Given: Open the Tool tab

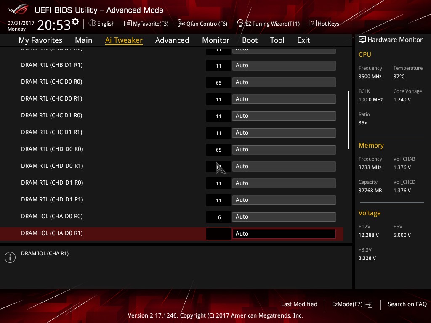Looking at the screenshot, I should [x=277, y=40].
